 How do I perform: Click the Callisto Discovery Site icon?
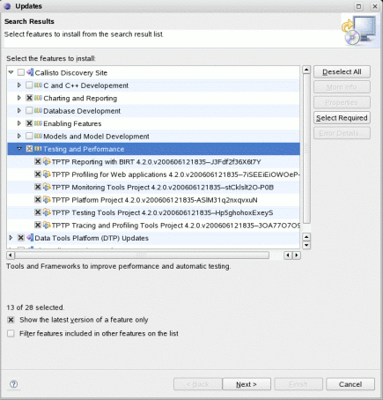coord(30,72)
